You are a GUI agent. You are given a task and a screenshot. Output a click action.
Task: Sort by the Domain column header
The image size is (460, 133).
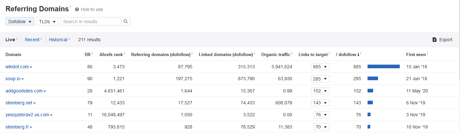tap(13, 54)
